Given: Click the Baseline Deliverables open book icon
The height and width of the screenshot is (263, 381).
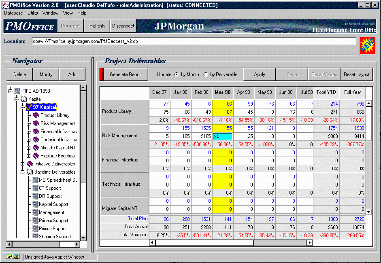Looking at the screenshot, I should tap(30, 172).
